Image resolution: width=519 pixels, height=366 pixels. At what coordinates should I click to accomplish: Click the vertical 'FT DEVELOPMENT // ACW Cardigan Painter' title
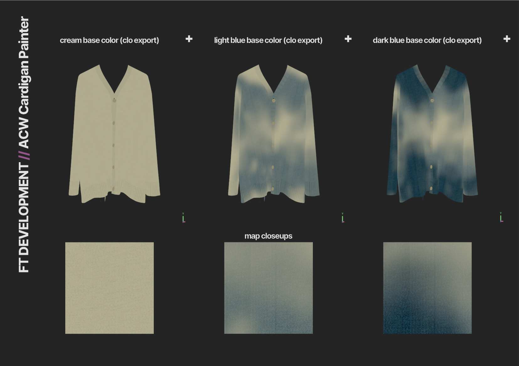tap(24, 144)
